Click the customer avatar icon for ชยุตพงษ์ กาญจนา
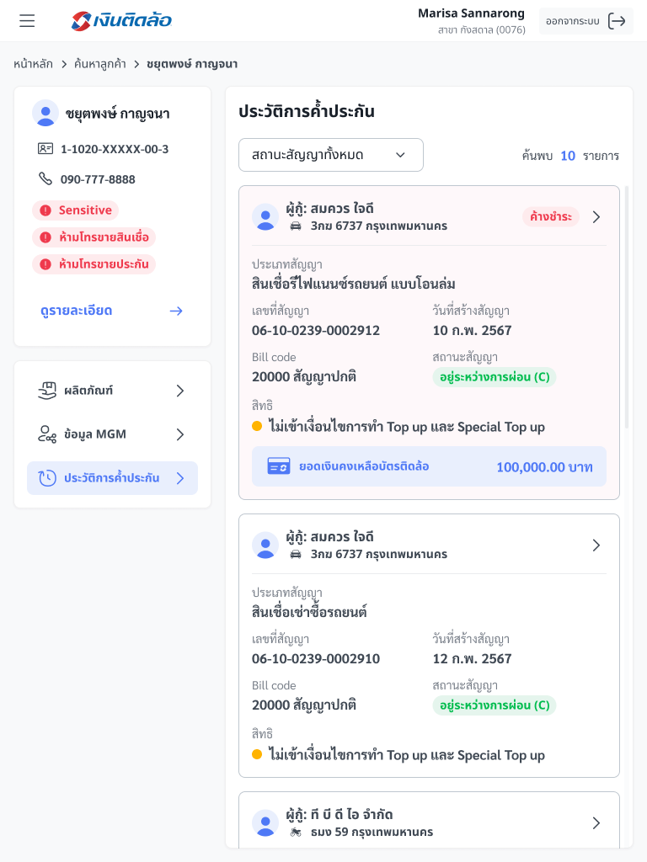 [45, 113]
